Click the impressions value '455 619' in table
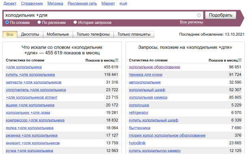The image size is (247, 154). click(111, 67)
